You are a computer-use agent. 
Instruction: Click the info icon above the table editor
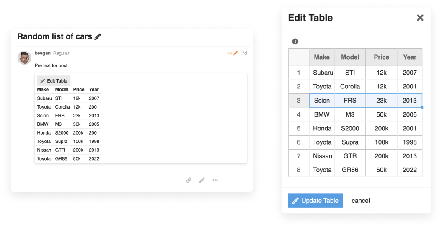(295, 41)
